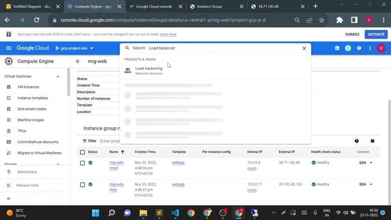Open Sole-tenant nodes in the sidebar
This screenshot has height=220, width=391.
click(32, 109)
